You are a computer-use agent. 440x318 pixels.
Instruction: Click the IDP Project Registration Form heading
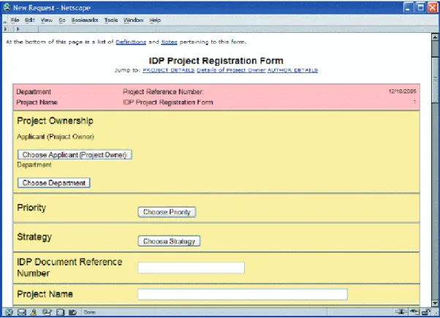tap(216, 61)
